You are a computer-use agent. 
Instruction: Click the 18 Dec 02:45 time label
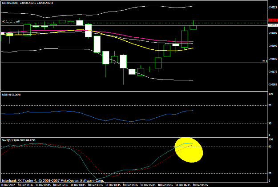tap(60, 185)
